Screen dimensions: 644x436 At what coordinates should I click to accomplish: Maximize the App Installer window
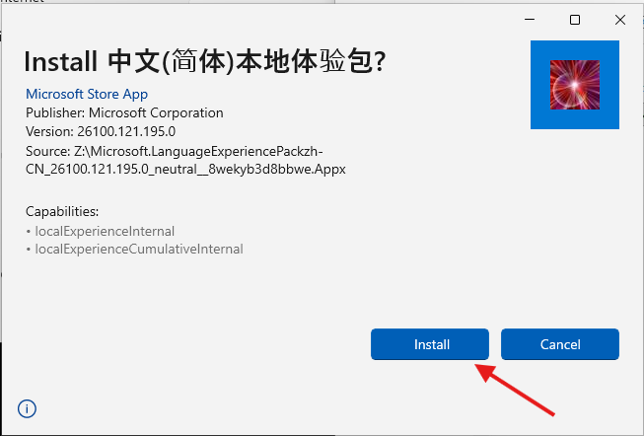click(575, 20)
